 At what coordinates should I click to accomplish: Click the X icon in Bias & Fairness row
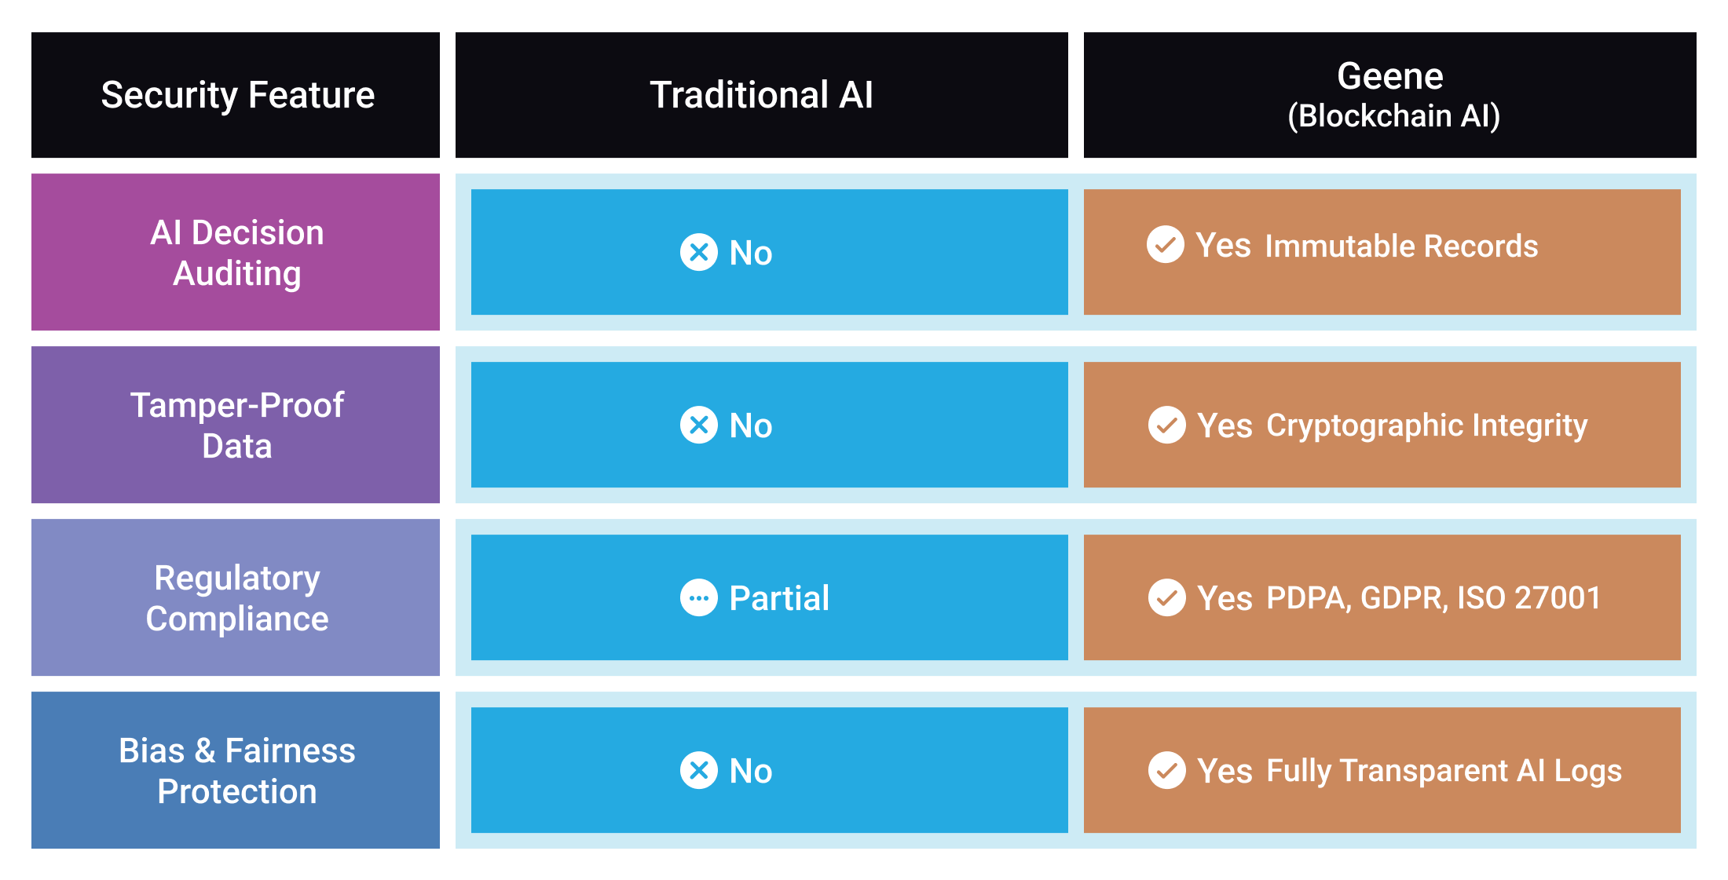pos(698,770)
